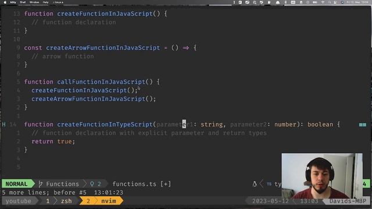Open the kitty application menu
Viewport: 372px width, 209px height.
(x=13, y=2)
